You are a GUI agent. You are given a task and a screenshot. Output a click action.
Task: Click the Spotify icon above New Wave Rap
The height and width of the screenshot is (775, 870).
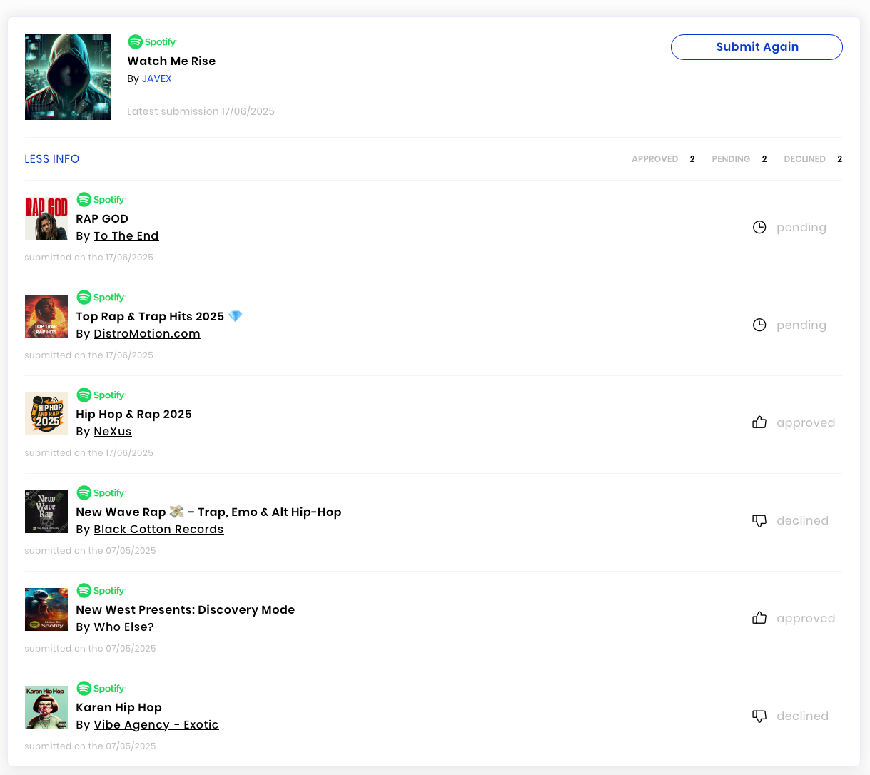coord(101,493)
